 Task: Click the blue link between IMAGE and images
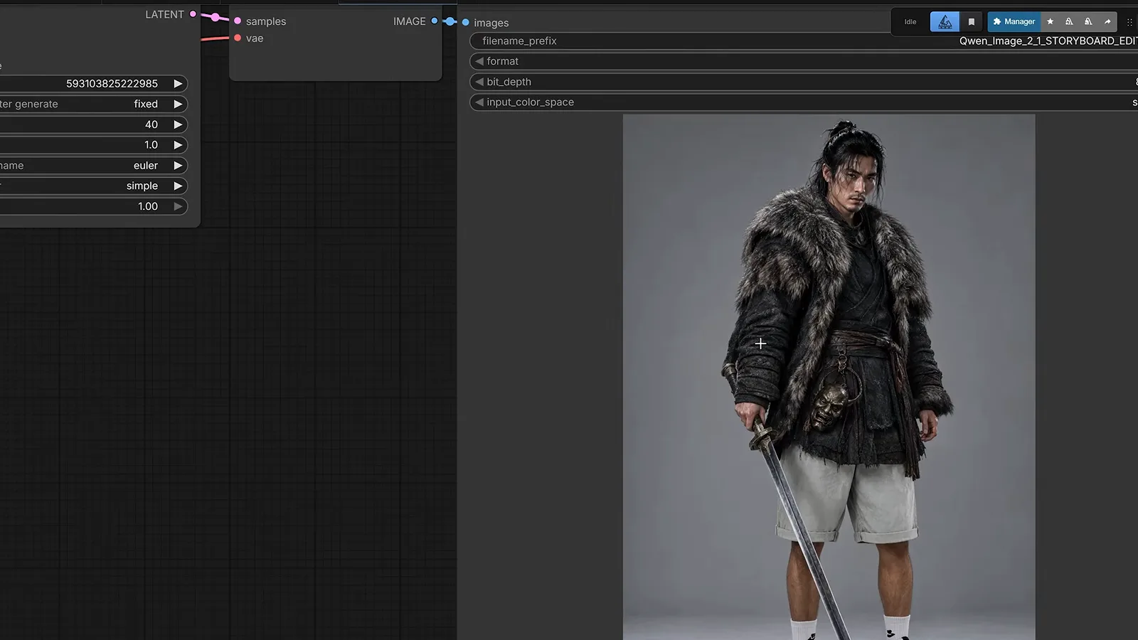(450, 22)
